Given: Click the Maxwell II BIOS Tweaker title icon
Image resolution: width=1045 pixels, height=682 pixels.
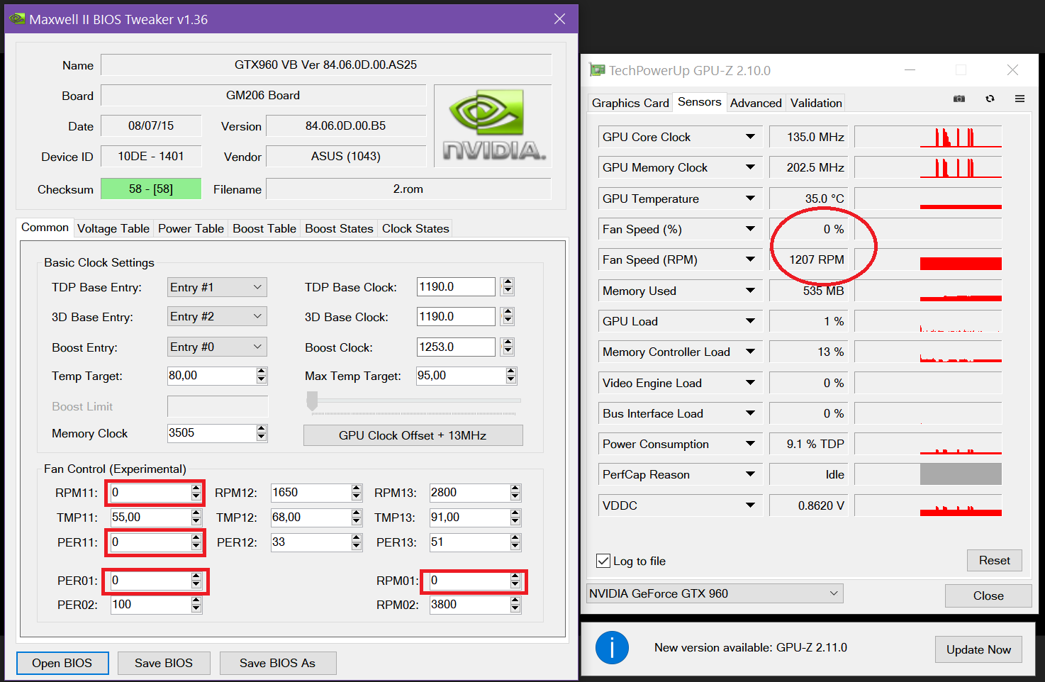Looking at the screenshot, I should [x=17, y=19].
